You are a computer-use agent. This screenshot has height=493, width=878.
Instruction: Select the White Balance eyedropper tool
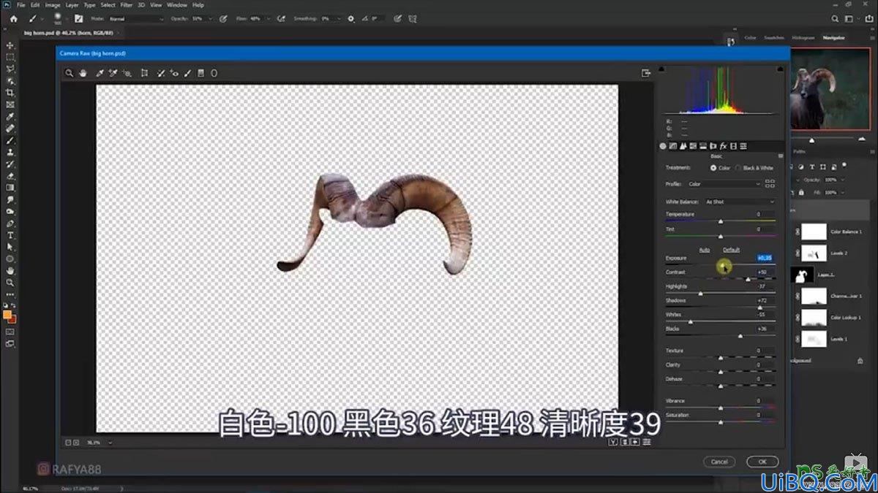point(100,73)
